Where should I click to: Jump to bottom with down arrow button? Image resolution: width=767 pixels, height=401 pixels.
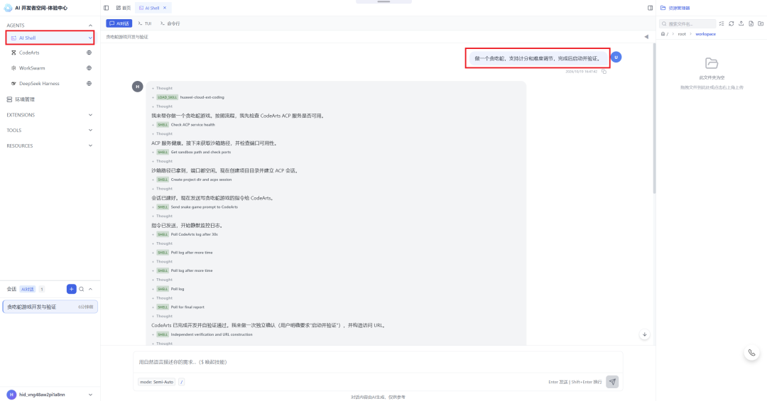point(644,334)
